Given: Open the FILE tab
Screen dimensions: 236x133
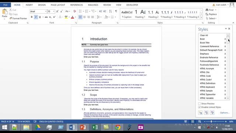Looking at the screenshot, I should 5,5.
